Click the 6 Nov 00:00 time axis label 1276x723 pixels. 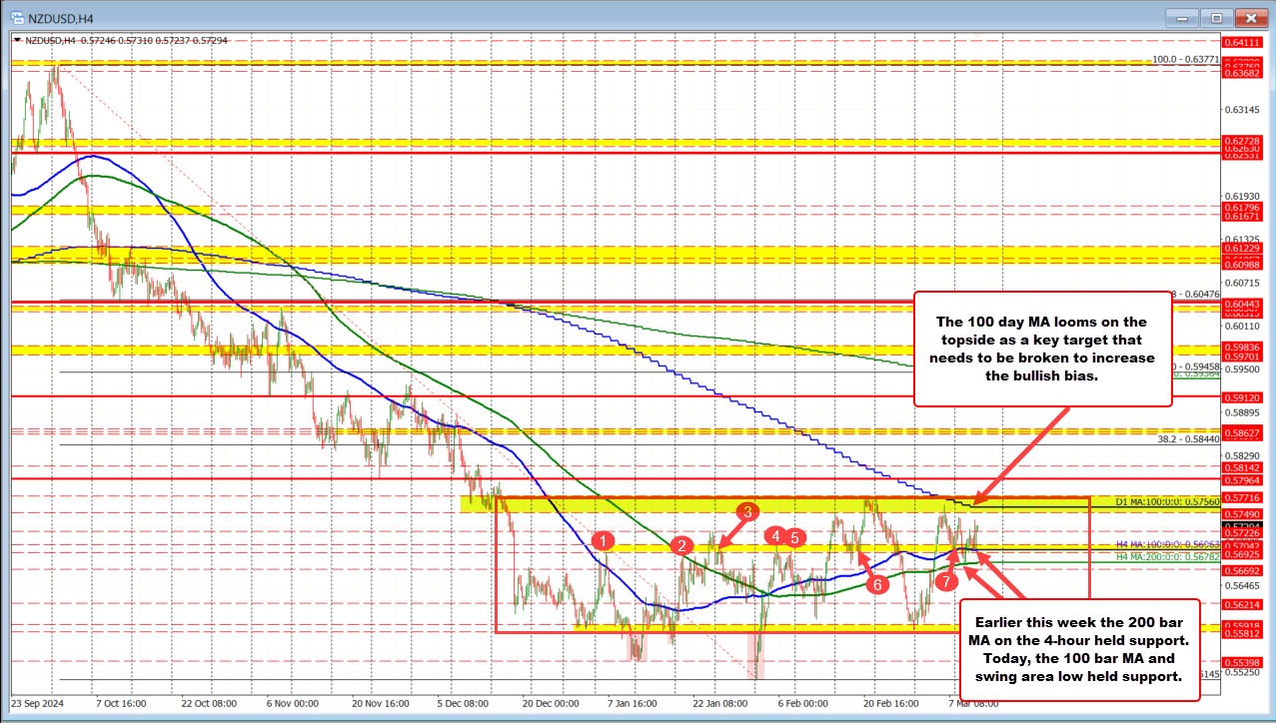tap(291, 702)
